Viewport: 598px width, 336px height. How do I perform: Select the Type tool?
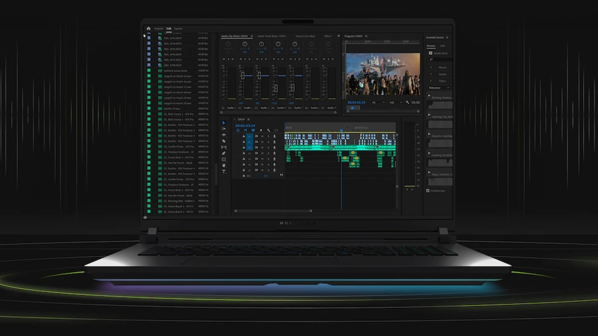tap(224, 172)
